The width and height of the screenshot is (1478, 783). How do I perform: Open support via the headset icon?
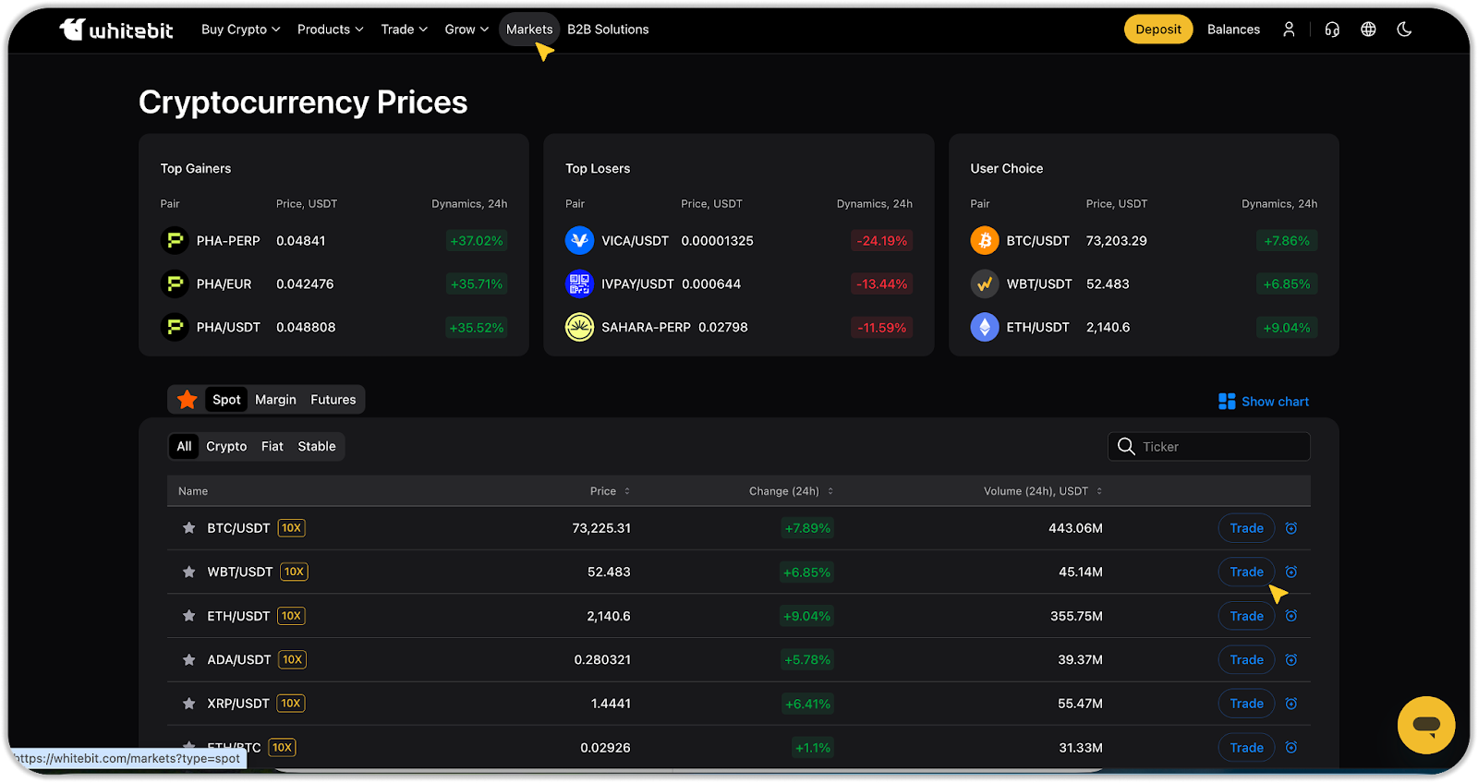(1331, 30)
